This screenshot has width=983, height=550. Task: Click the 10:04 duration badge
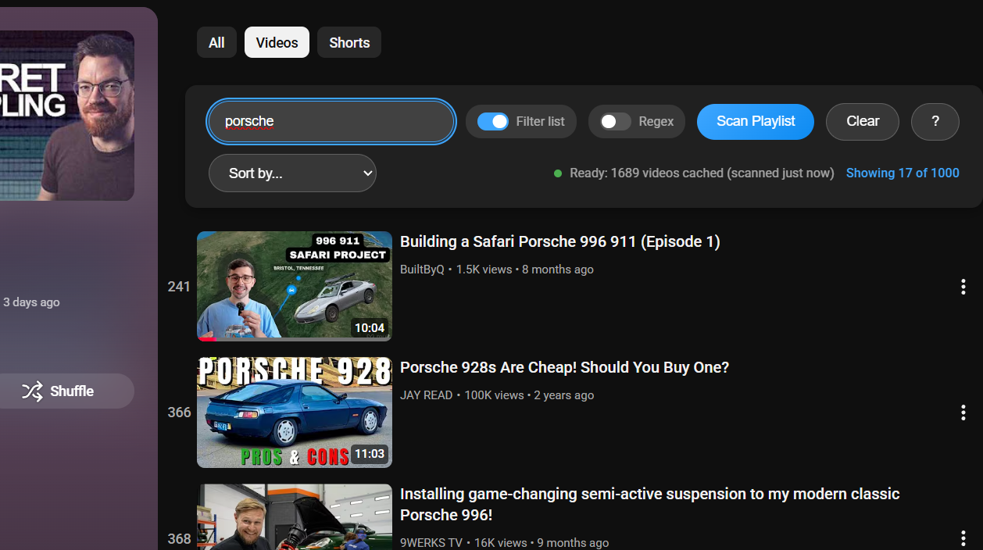[370, 328]
